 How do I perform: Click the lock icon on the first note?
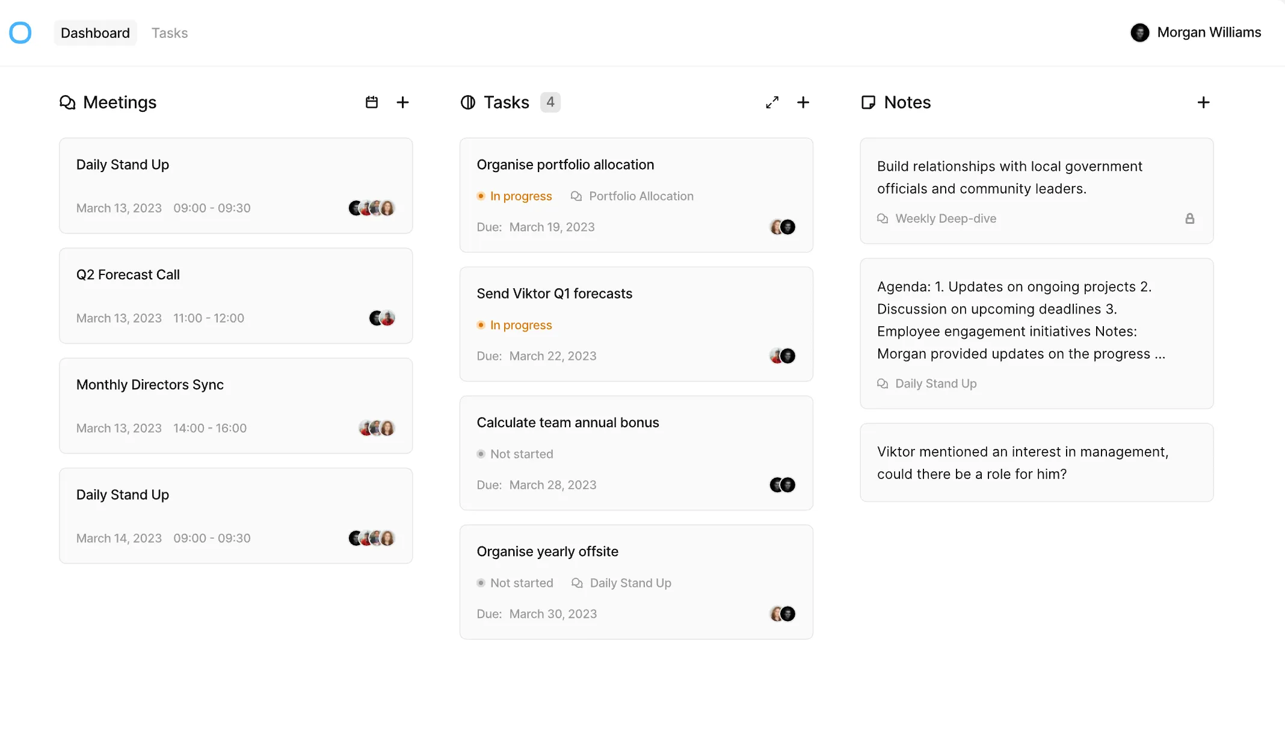click(x=1190, y=218)
